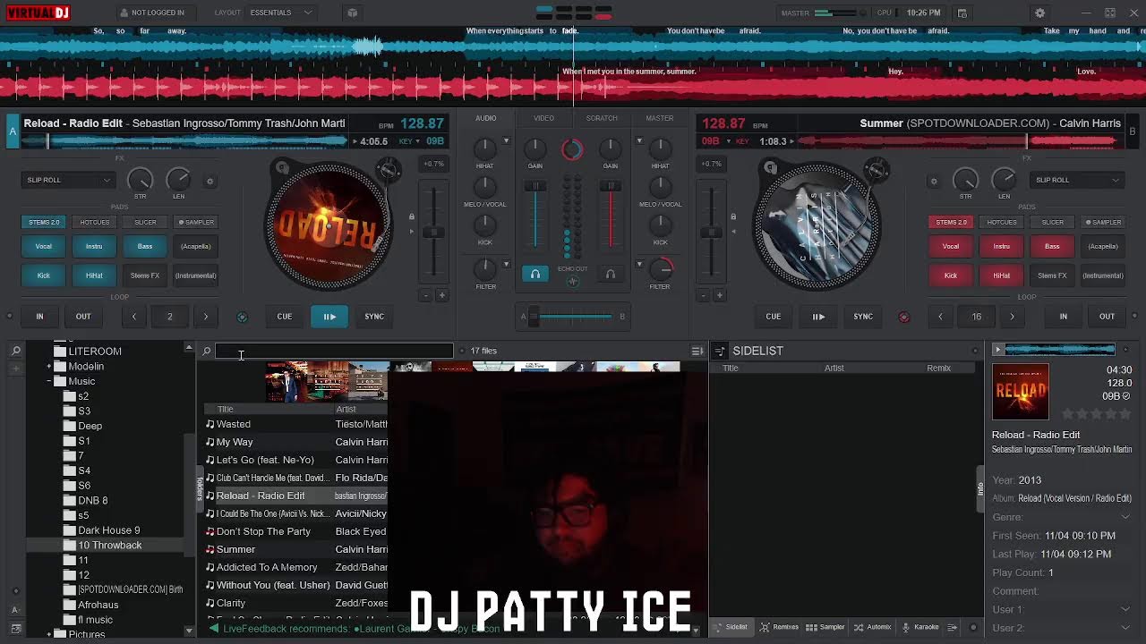Click the left deck CUE button
Image resolution: width=1146 pixels, height=644 pixels.
click(x=284, y=317)
